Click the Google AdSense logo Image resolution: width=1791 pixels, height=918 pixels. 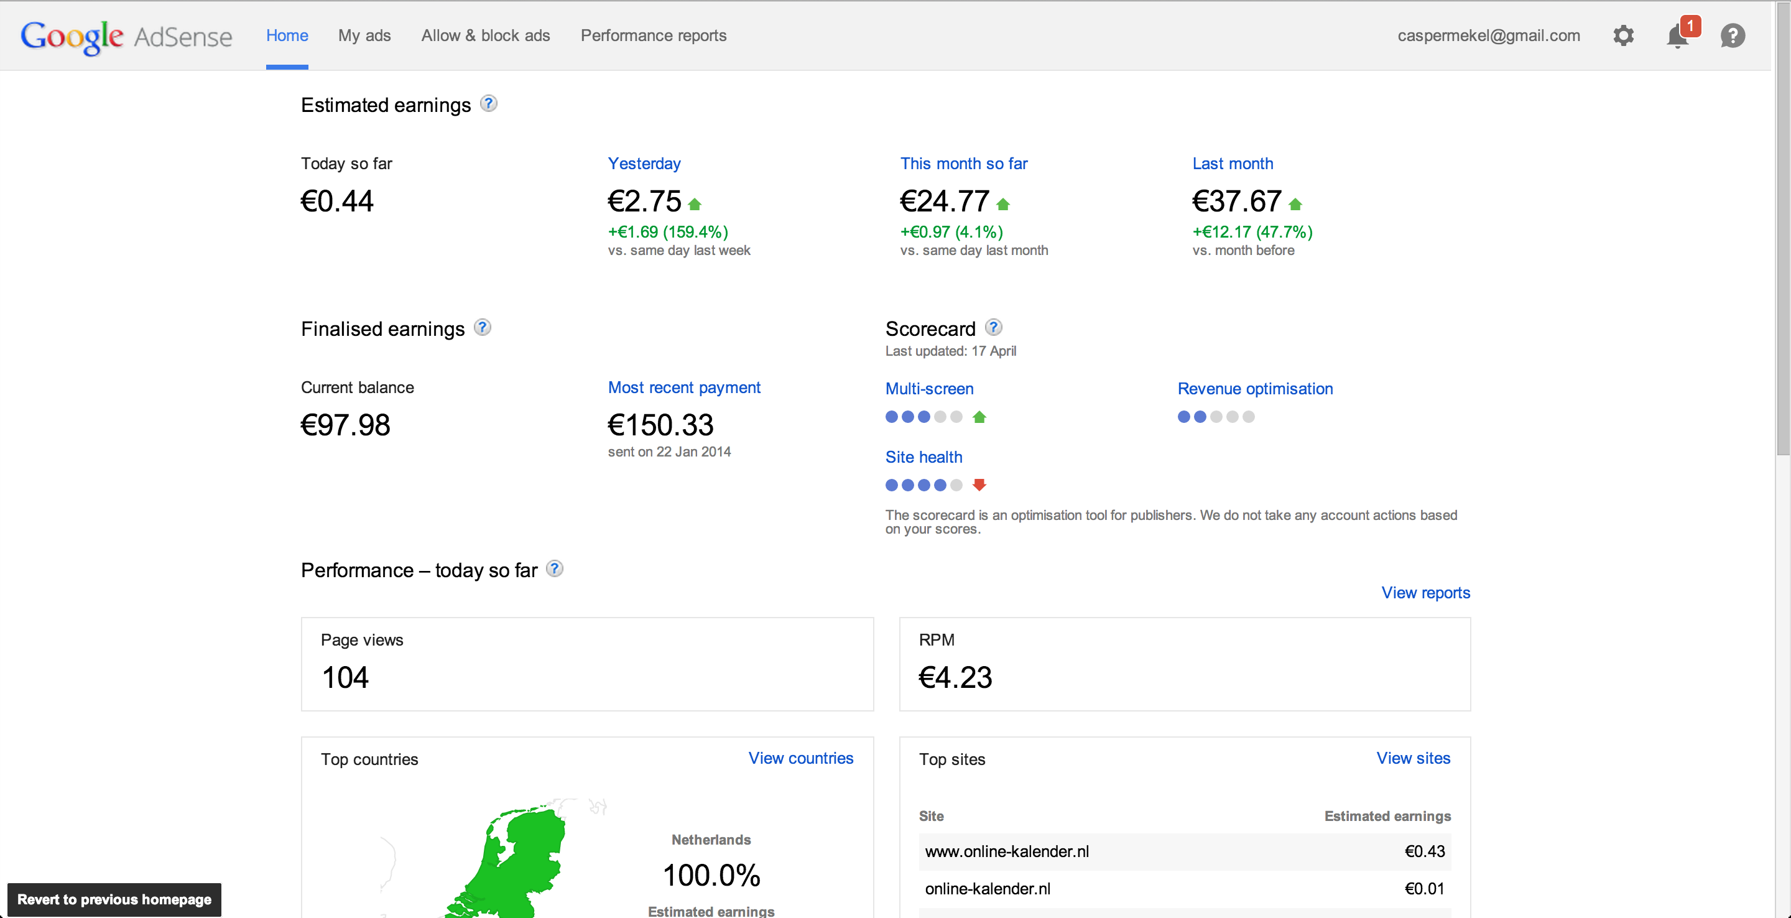point(126,36)
